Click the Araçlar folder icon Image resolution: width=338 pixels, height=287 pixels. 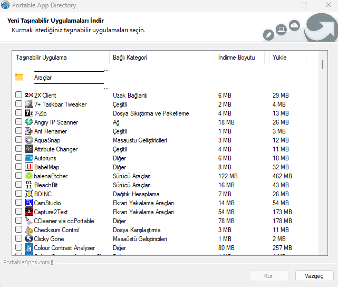(19, 77)
